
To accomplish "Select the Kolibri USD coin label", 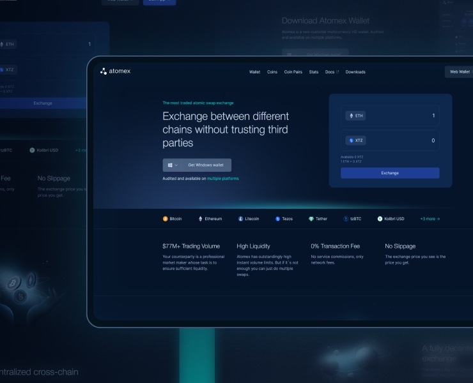I will (x=394, y=219).
